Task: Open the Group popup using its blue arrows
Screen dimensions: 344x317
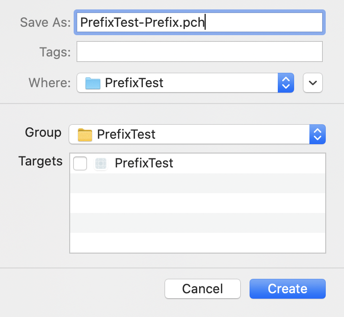Action: 317,134
